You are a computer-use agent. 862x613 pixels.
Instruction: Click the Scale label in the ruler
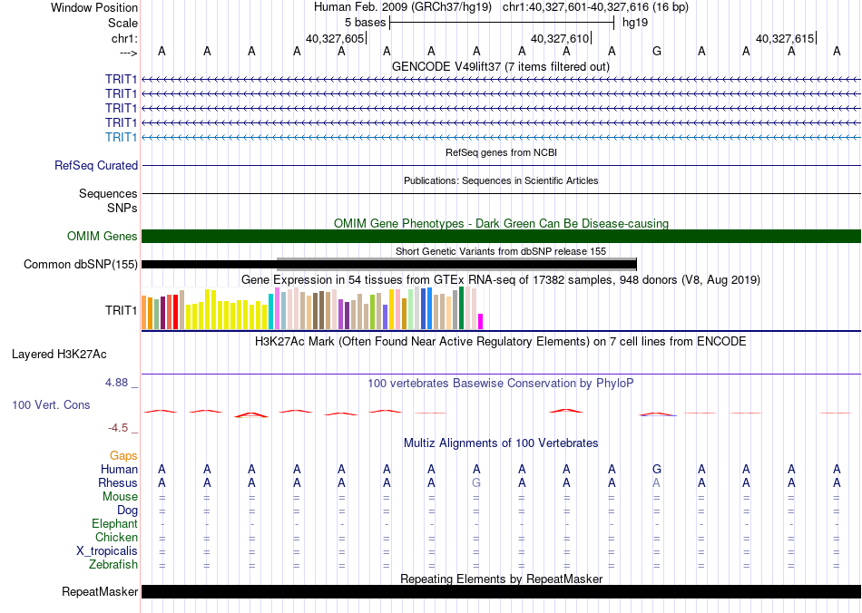coord(122,23)
